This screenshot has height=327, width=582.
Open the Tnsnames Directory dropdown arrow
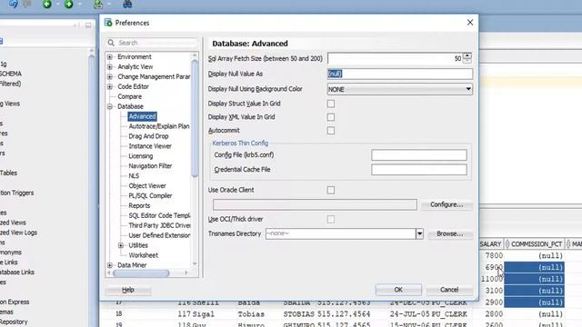tap(419, 234)
